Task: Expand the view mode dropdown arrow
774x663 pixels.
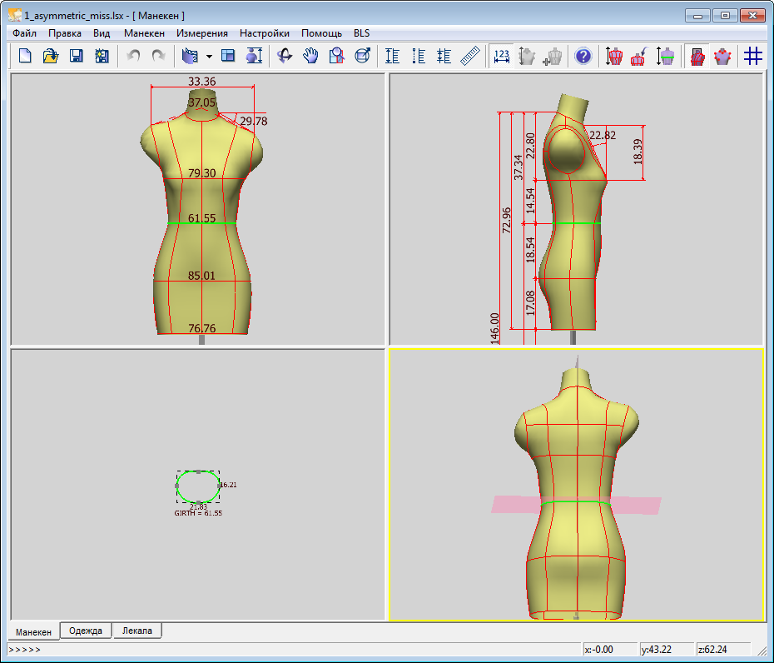Action: tap(209, 57)
